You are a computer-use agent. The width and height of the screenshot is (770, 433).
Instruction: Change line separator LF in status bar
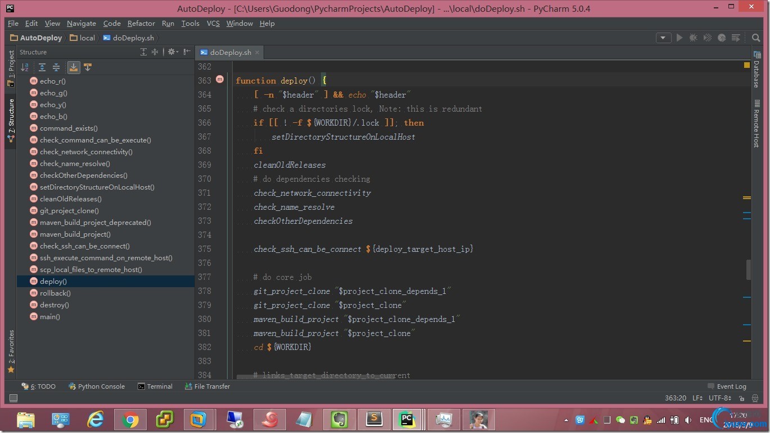point(697,398)
